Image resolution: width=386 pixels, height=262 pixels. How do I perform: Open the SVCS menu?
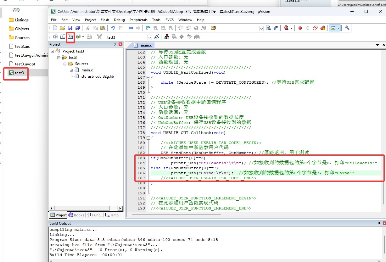click(x=170, y=20)
